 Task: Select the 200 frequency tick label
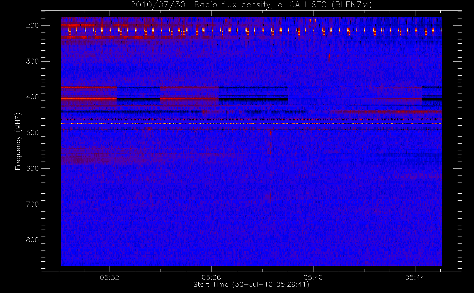coord(33,25)
